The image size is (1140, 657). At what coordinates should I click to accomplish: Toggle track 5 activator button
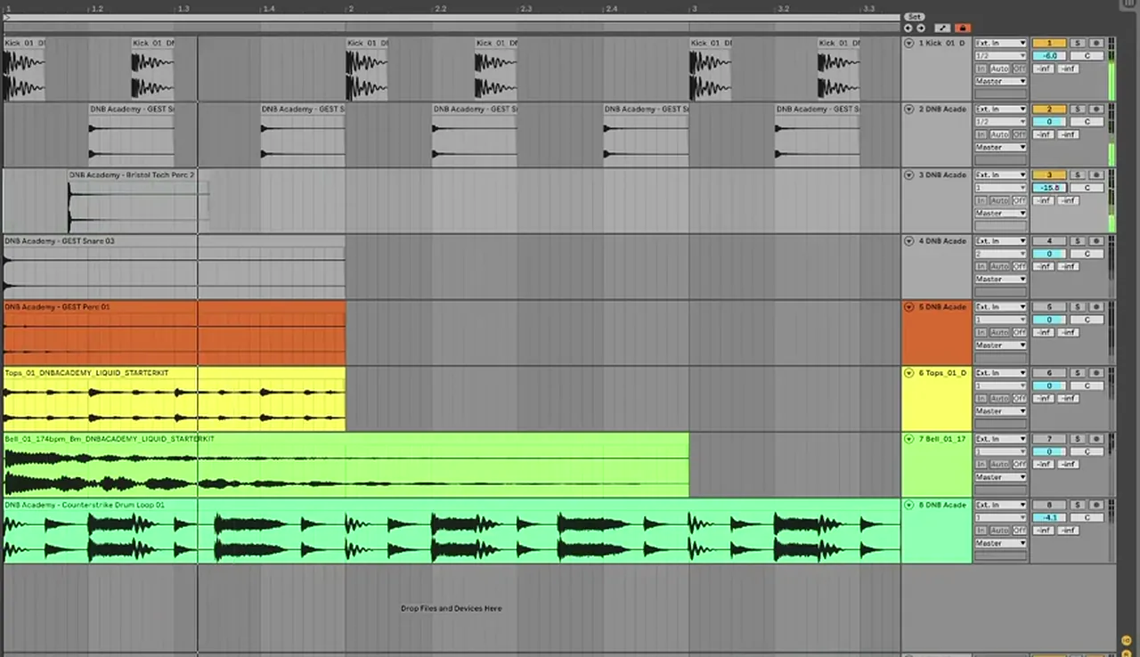coord(1049,306)
